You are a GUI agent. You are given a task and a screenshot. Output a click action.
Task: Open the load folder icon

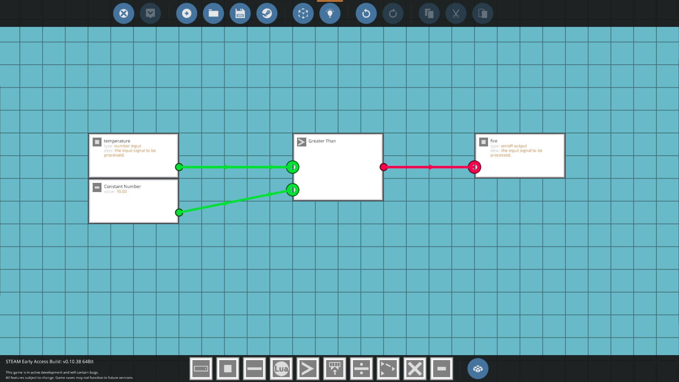213,13
